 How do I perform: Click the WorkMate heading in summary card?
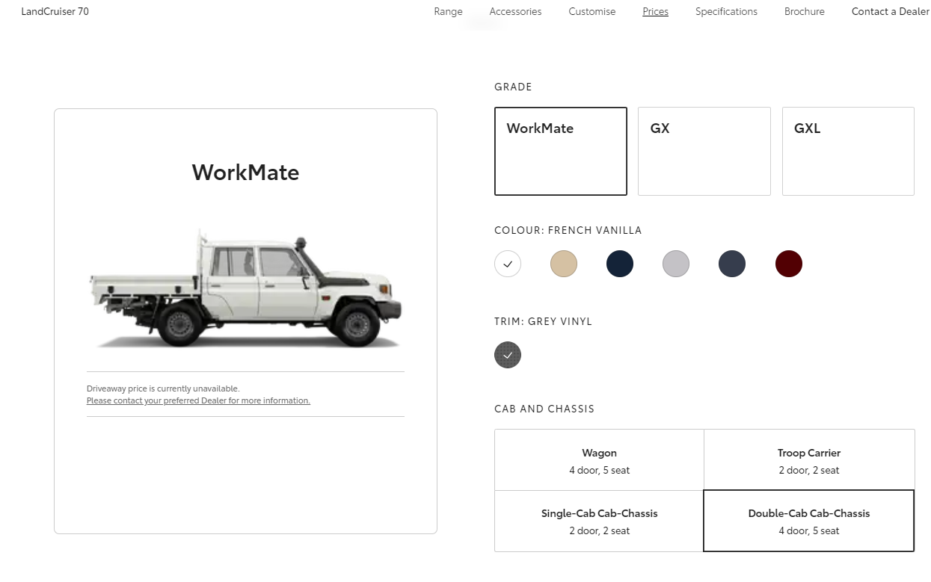coord(245,173)
